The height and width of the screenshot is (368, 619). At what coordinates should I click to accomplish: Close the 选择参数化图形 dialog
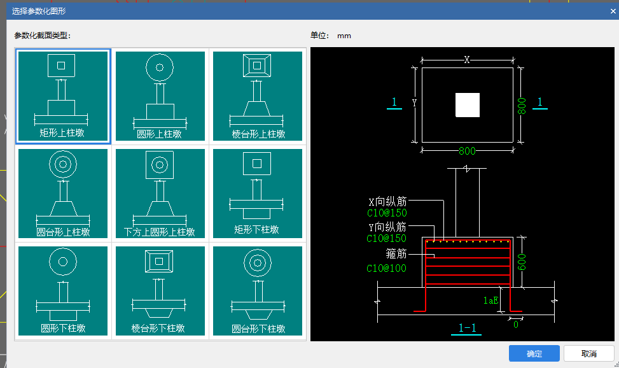point(613,11)
